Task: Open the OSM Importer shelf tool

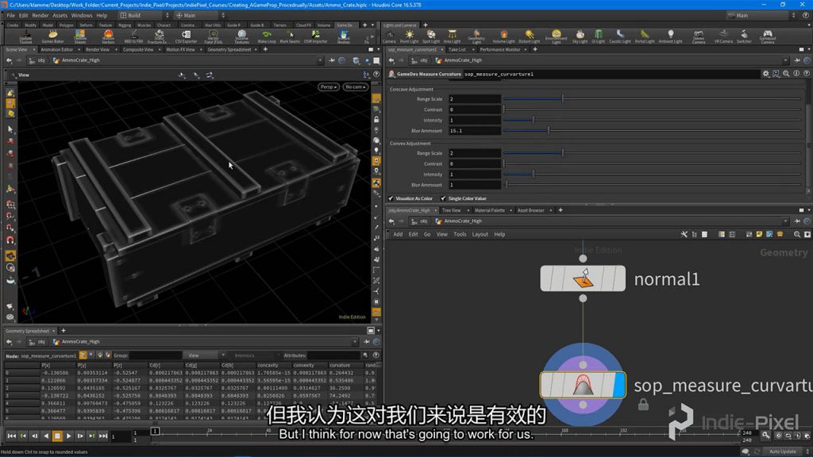Action: pos(315,36)
